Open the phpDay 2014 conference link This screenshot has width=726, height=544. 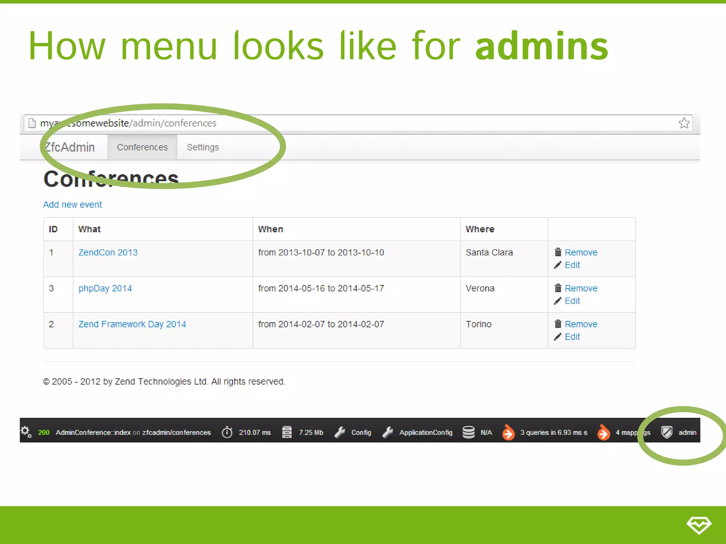tap(105, 288)
